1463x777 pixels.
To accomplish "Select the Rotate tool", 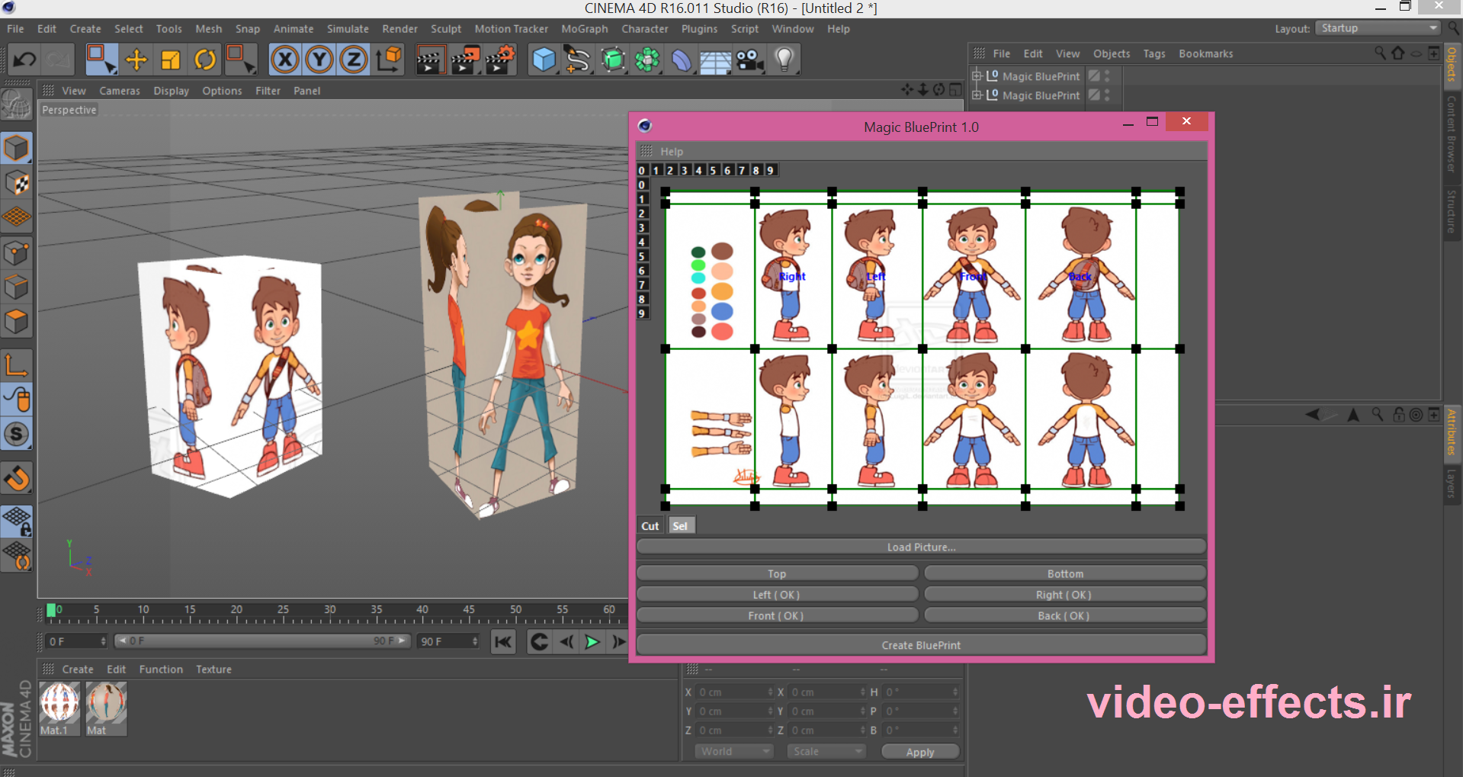I will [205, 59].
